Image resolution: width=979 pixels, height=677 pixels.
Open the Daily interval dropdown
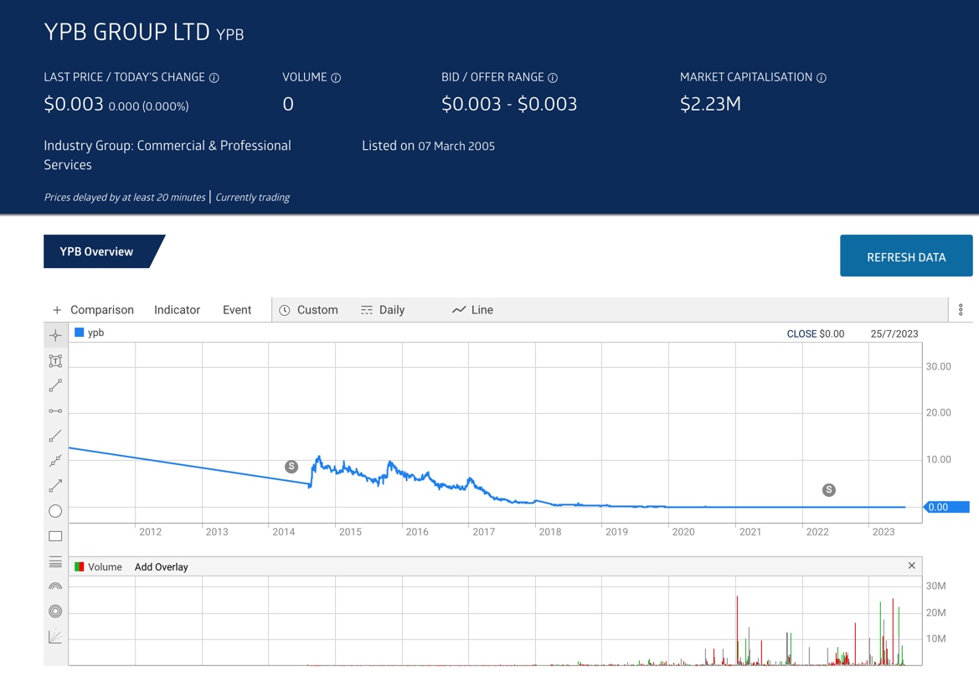tap(383, 310)
